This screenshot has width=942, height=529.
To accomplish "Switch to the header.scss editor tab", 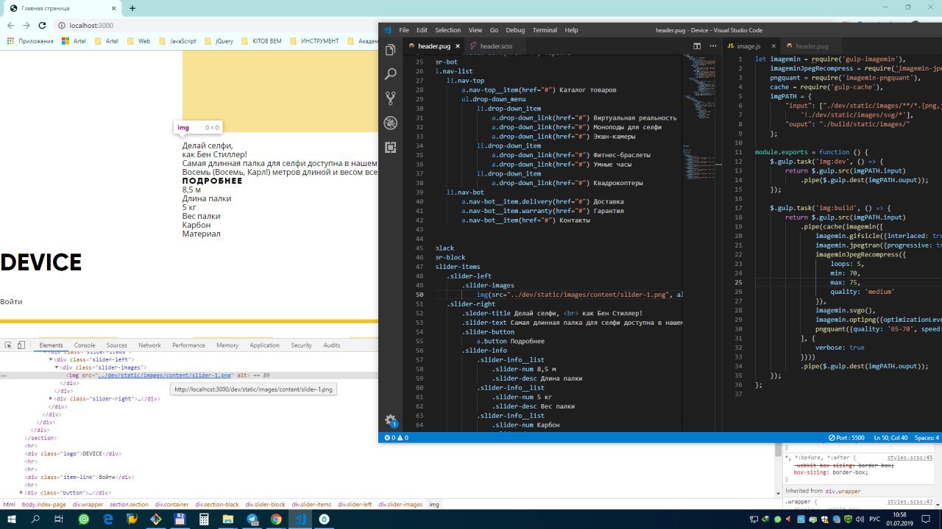I will pos(495,46).
